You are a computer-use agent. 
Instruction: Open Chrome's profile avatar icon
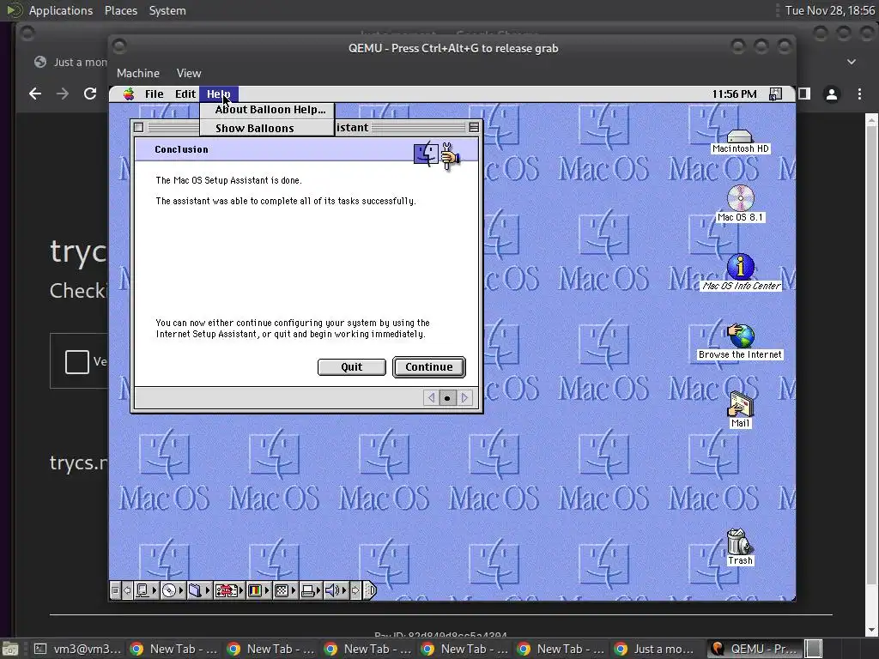832,94
